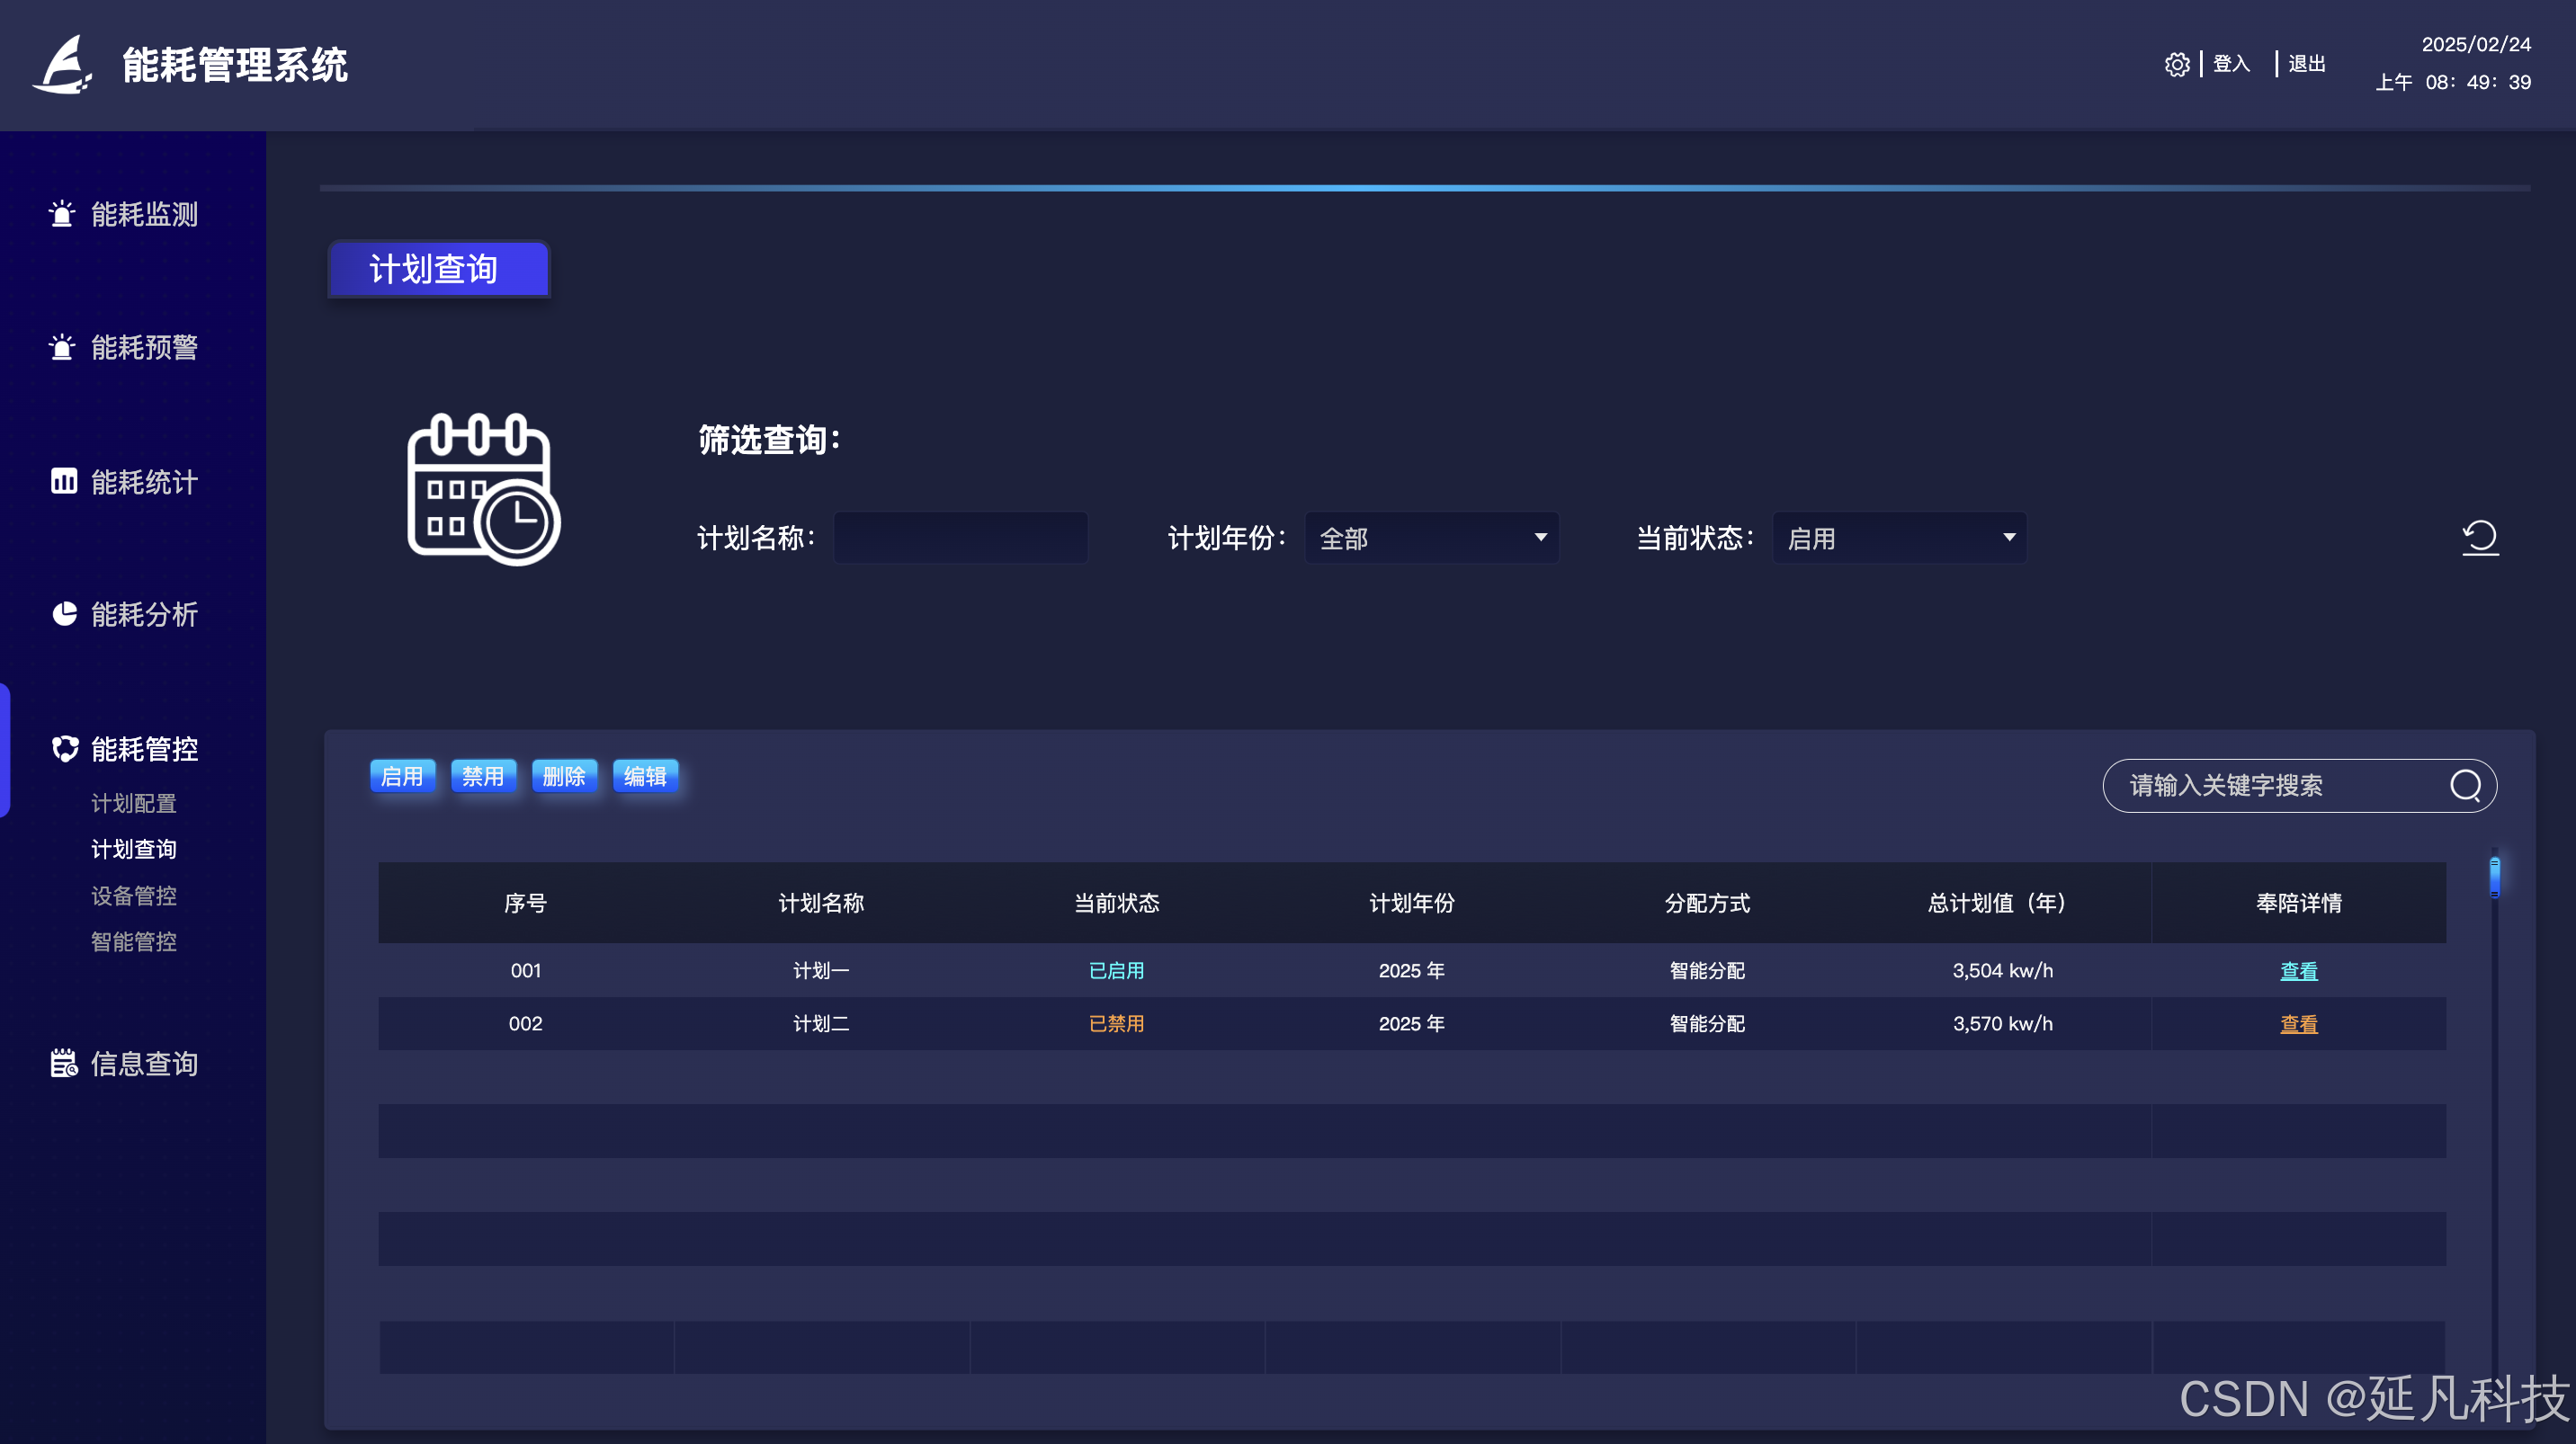Open 计划配置 submenu item
This screenshot has width=2576, height=1444.
pos(134,804)
